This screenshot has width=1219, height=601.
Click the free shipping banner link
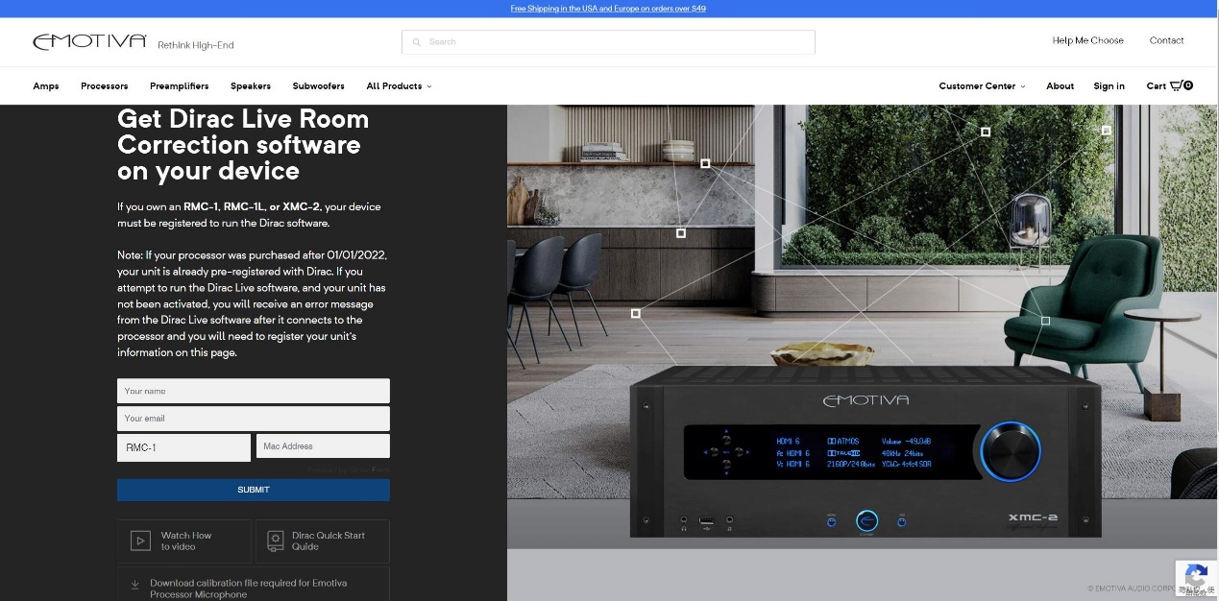pos(608,9)
